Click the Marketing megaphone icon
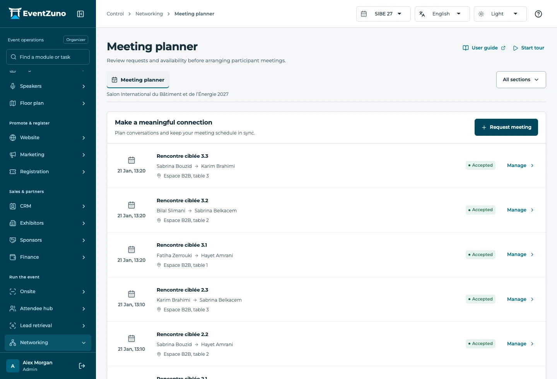 (x=13, y=155)
